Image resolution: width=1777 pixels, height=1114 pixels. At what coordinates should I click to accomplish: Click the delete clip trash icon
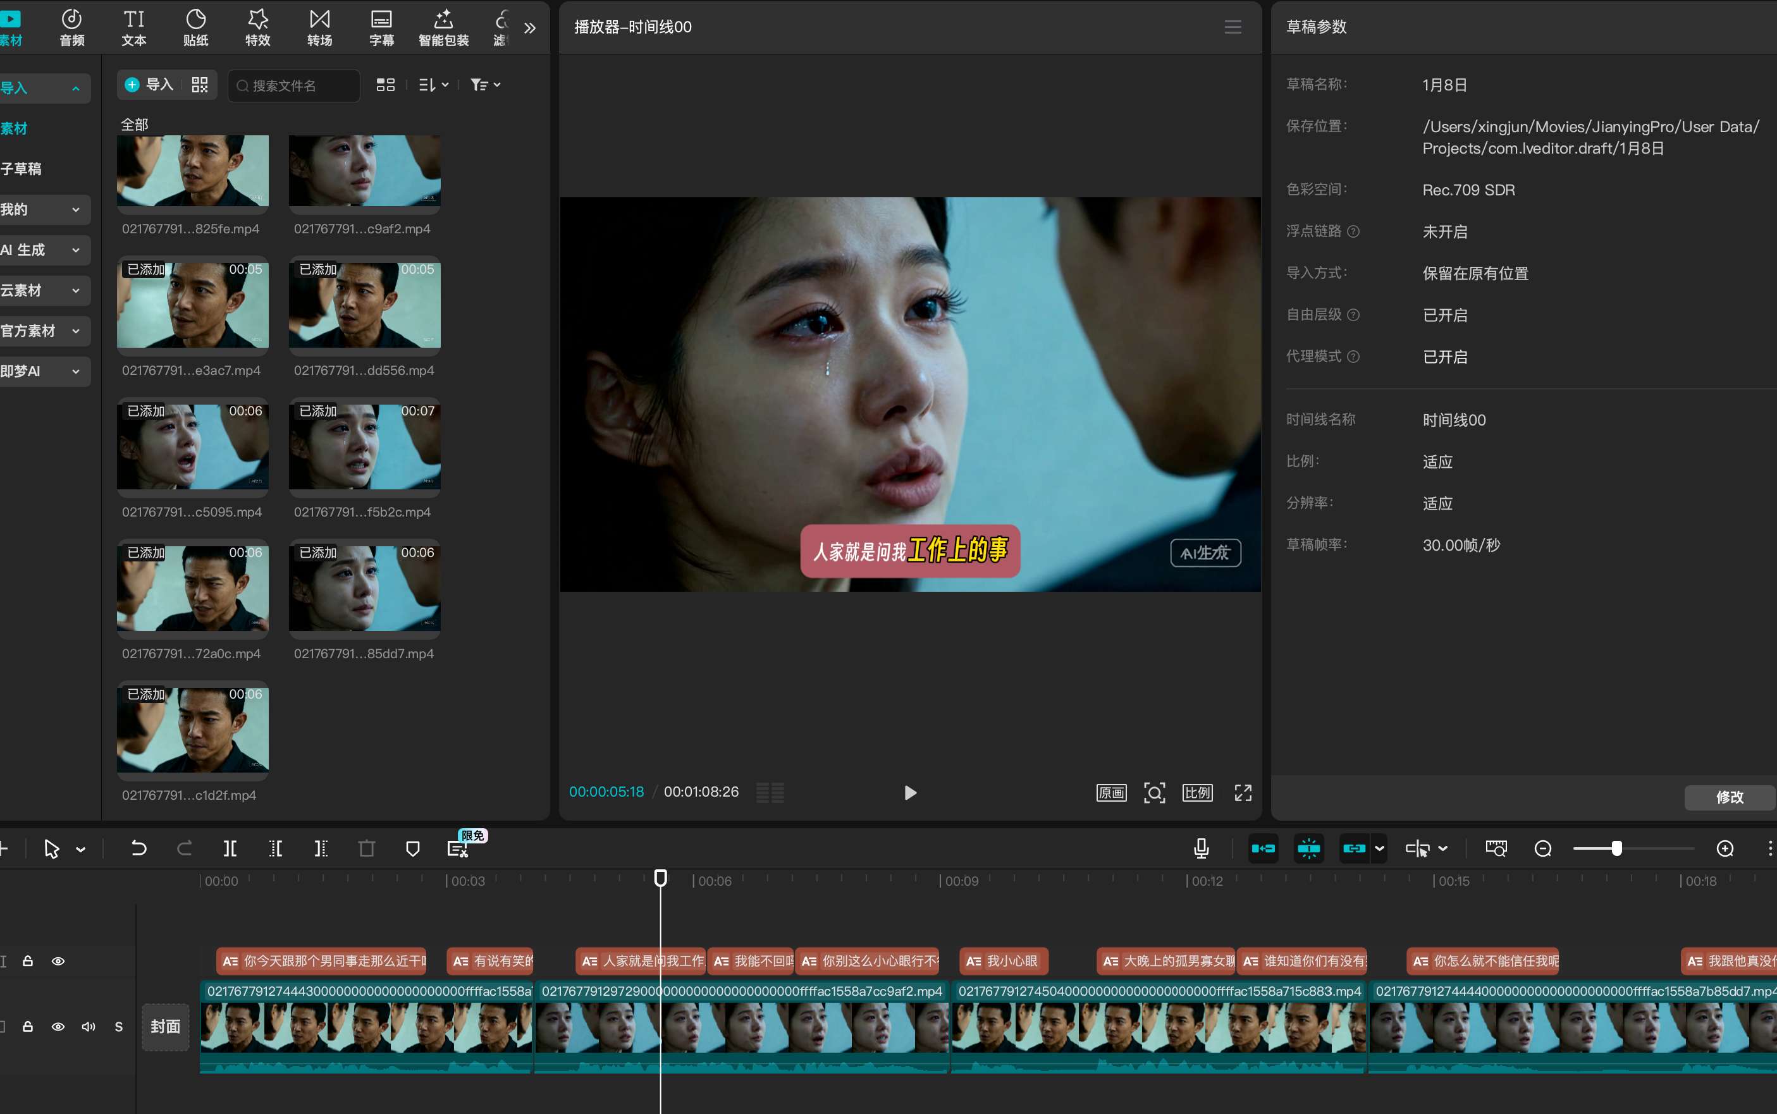[366, 848]
